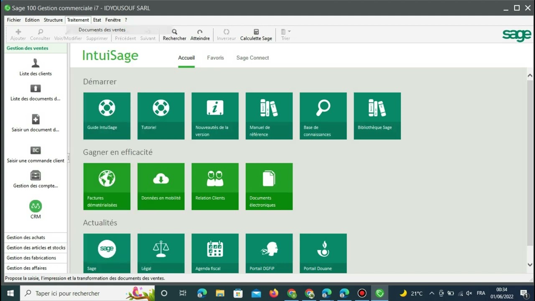Open the Structure menu
The image size is (535, 301).
point(53,20)
